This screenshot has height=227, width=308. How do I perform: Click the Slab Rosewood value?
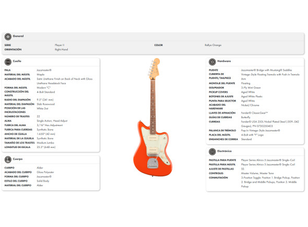click(46, 104)
